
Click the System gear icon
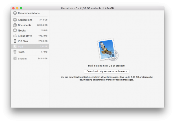[15, 59]
